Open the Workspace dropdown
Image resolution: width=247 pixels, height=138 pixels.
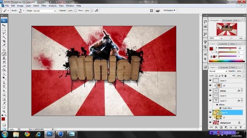coord(169,10)
